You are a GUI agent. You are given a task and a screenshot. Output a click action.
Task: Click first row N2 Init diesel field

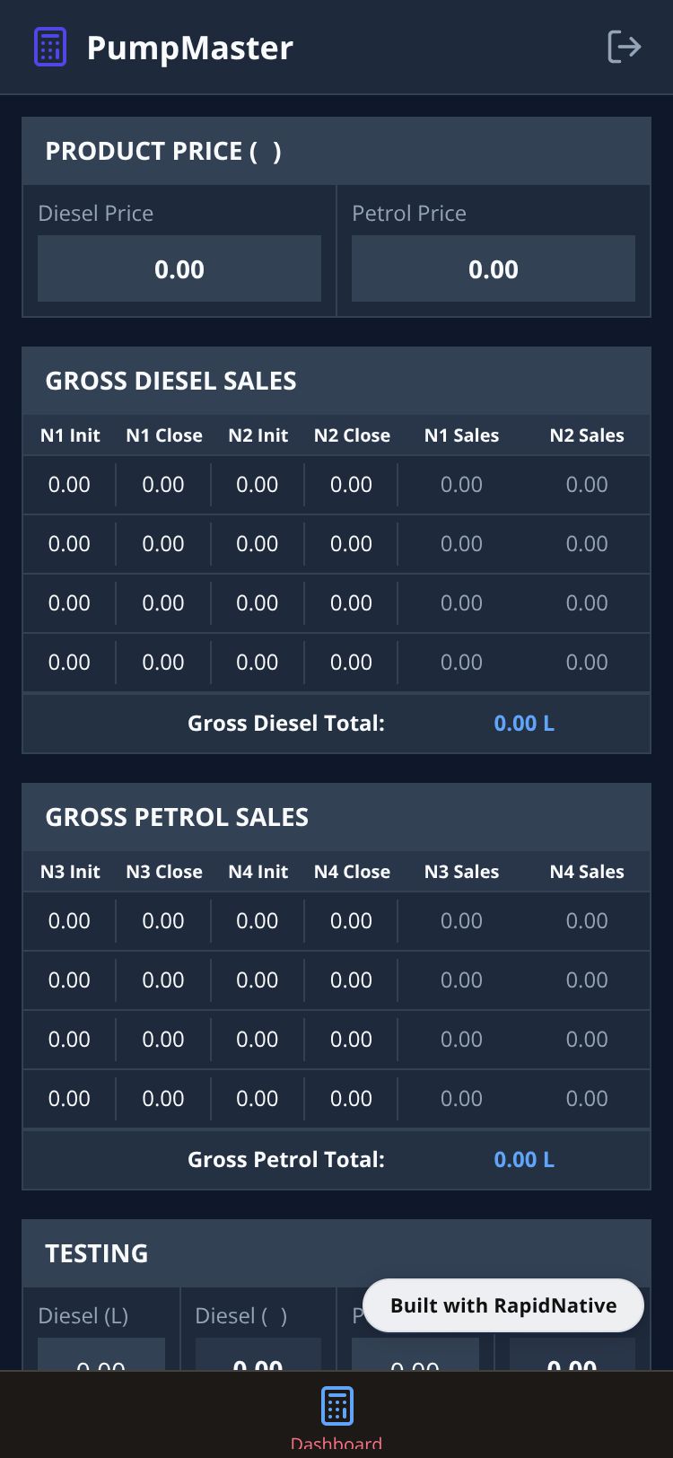(258, 485)
